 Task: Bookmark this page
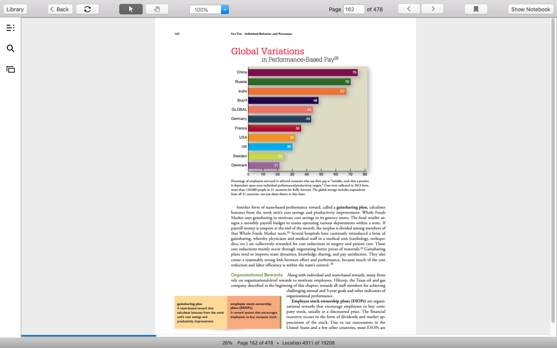click(x=476, y=9)
